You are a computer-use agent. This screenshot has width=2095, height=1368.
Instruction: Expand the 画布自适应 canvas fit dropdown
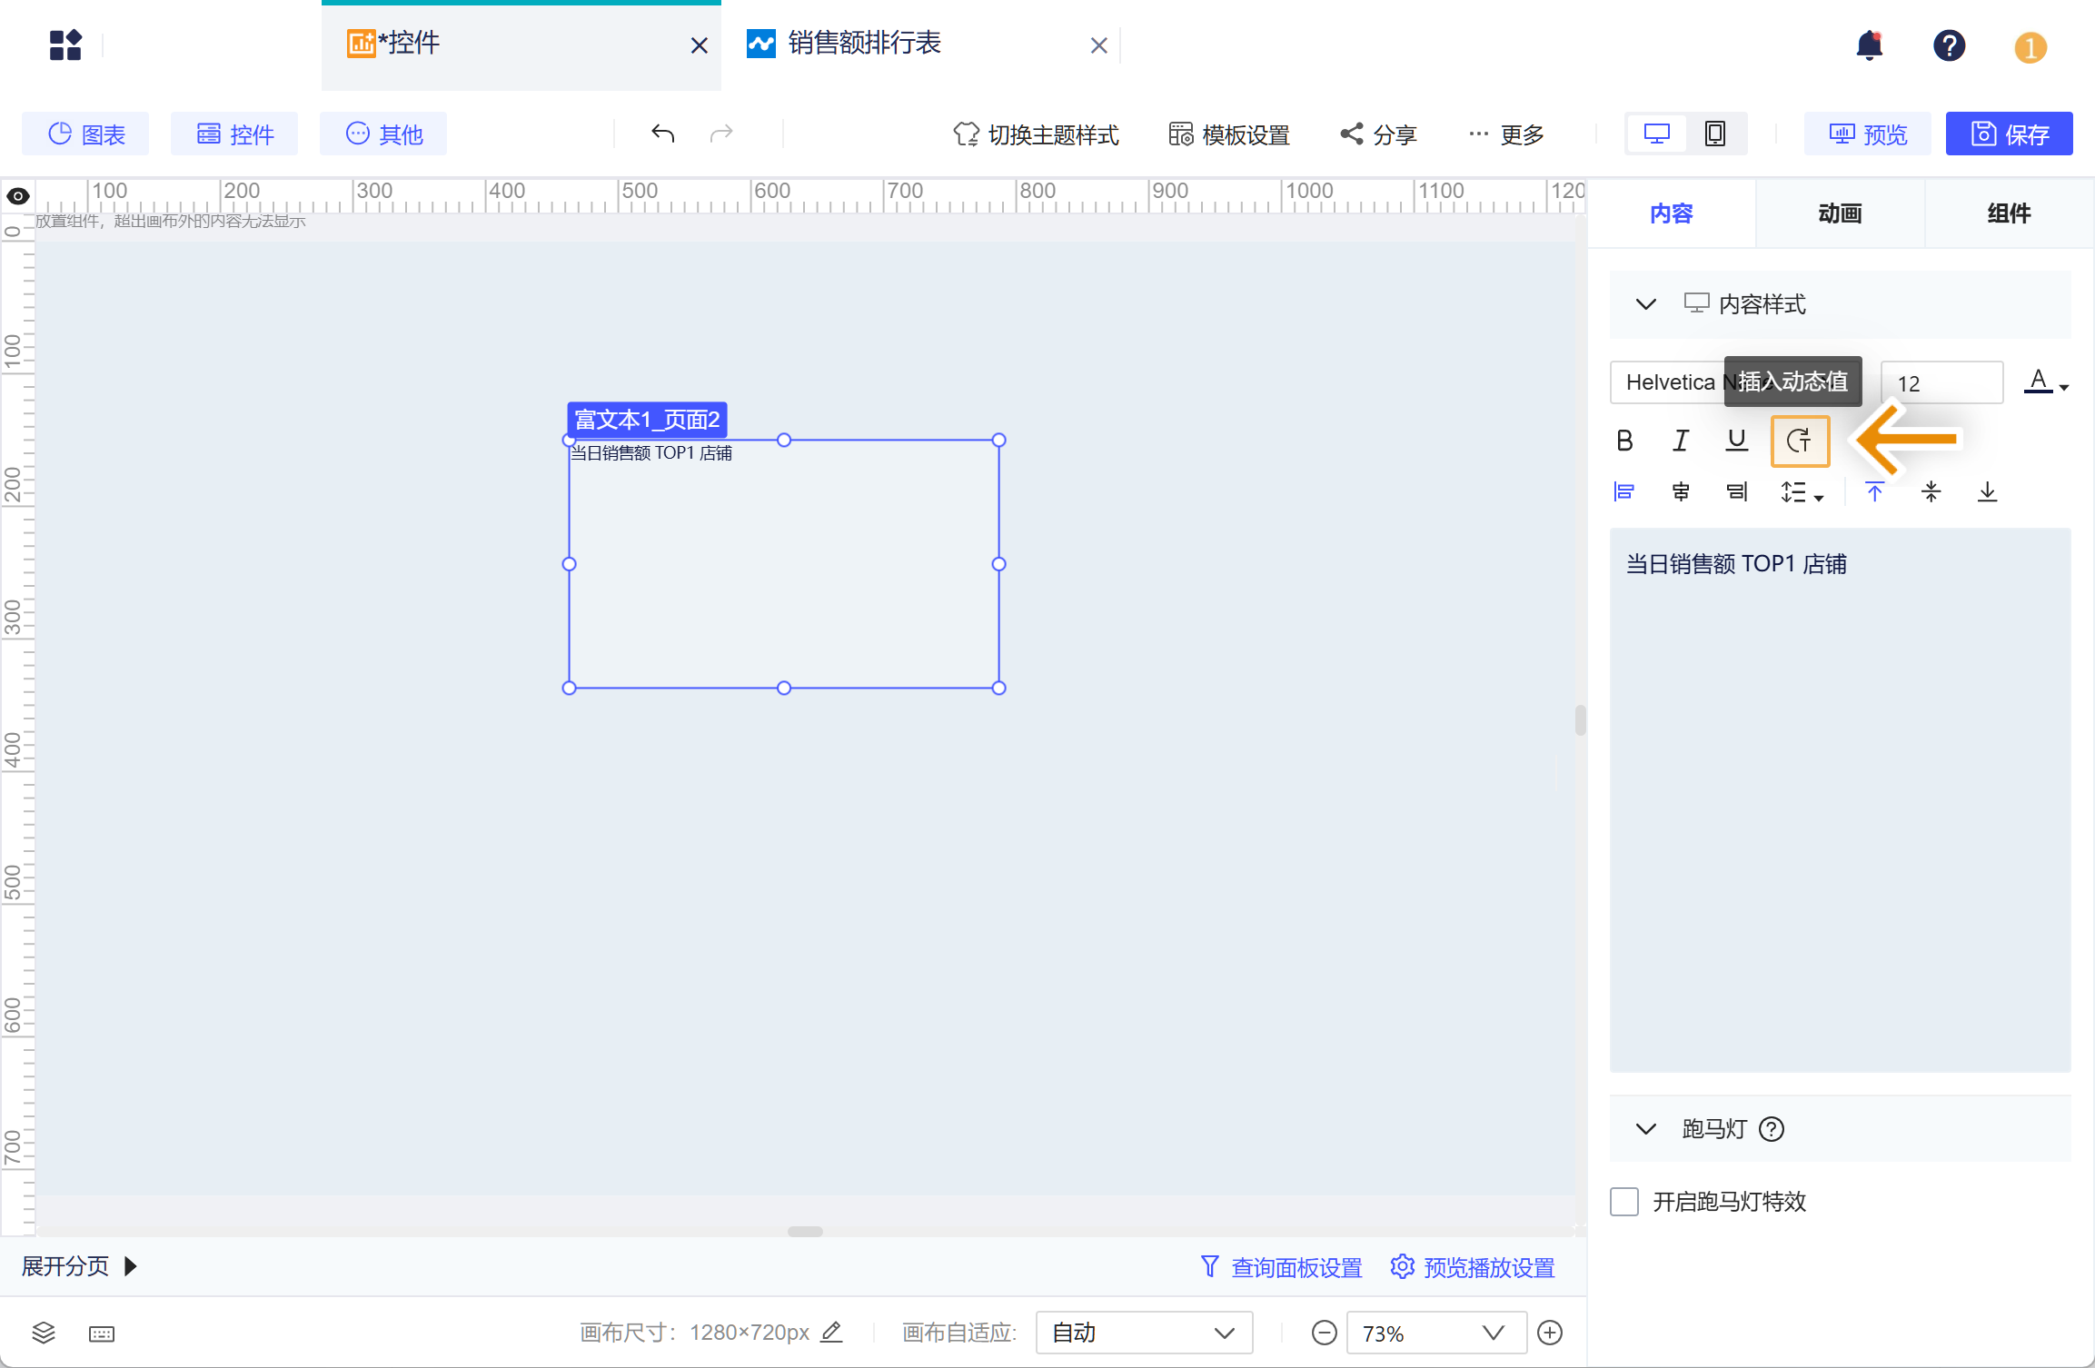[1143, 1332]
